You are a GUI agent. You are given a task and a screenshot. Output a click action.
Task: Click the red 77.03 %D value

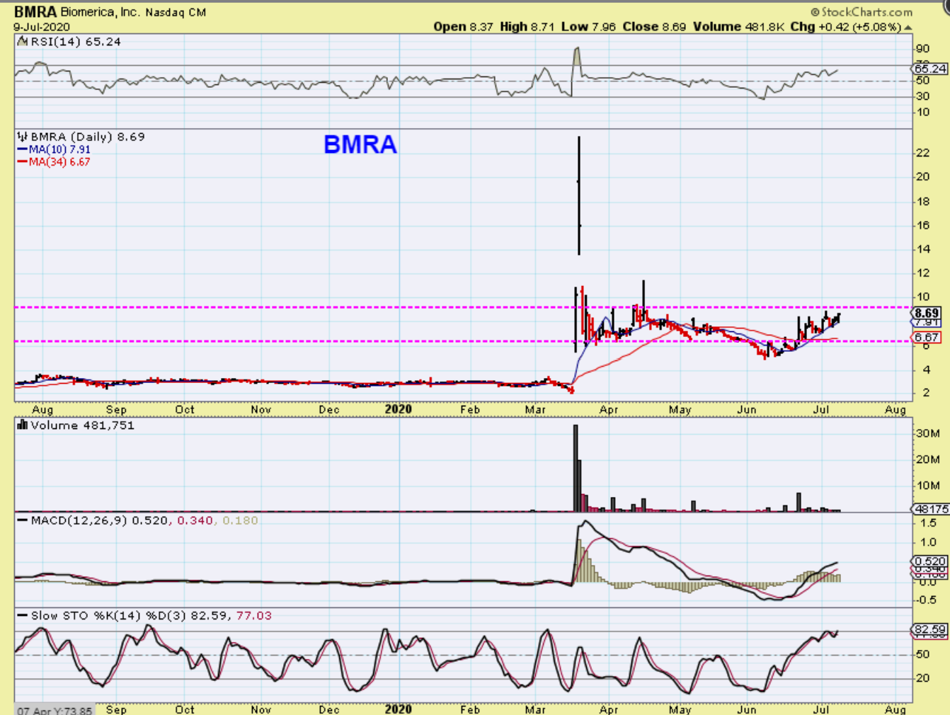pos(254,616)
